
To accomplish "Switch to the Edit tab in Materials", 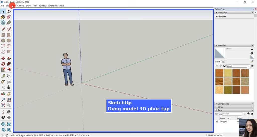I will [x=223, y=62].
